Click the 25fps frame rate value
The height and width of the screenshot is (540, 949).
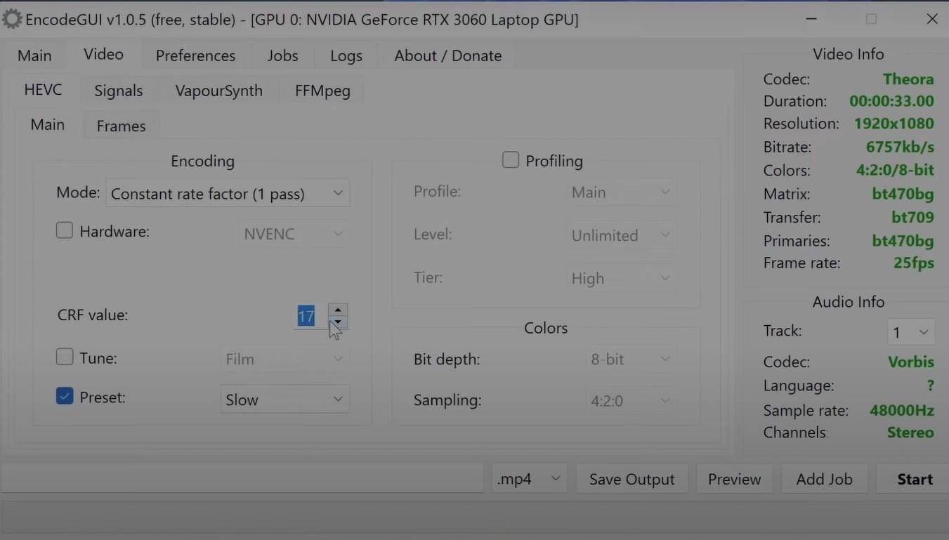(x=912, y=263)
